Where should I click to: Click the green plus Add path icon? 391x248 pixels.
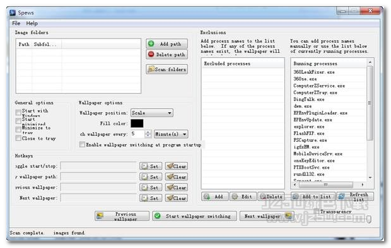point(151,43)
